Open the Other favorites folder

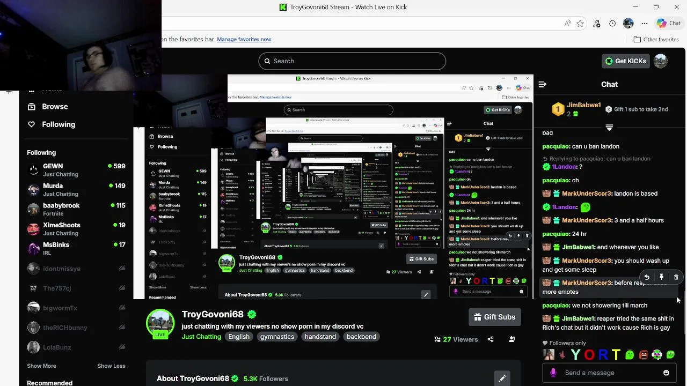(656, 39)
